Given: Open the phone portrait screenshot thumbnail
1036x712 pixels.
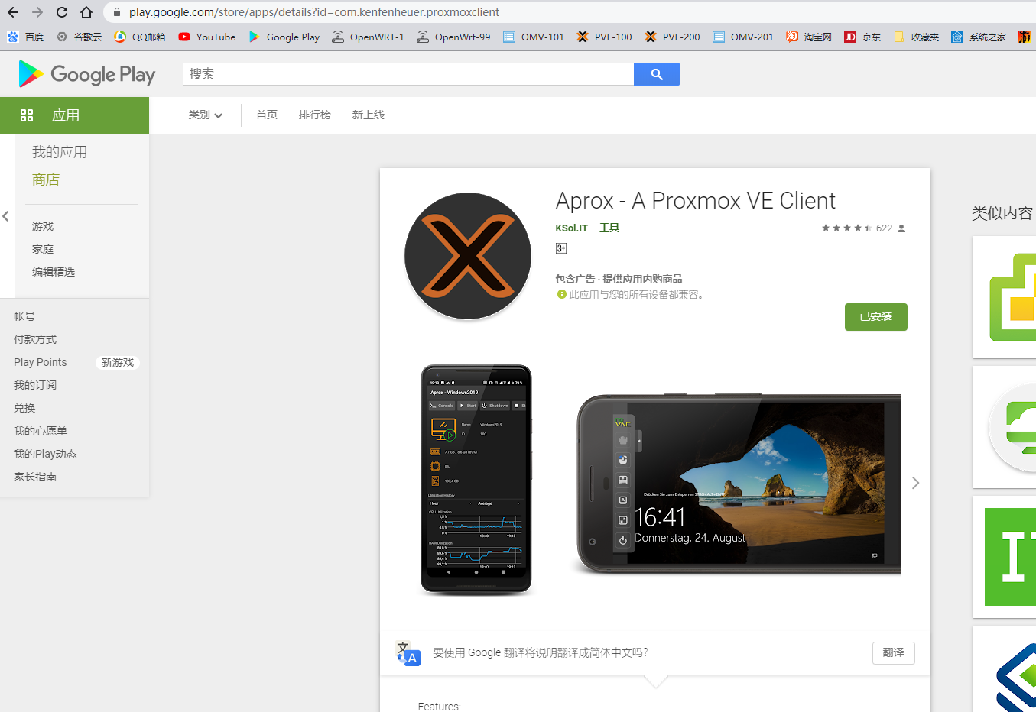Looking at the screenshot, I should (x=476, y=480).
